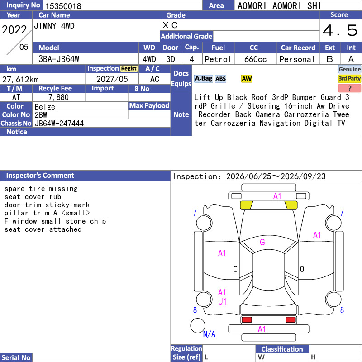Click the area AOMORI AOMORI SHI
This screenshot has height=362, width=362.
point(279,6)
